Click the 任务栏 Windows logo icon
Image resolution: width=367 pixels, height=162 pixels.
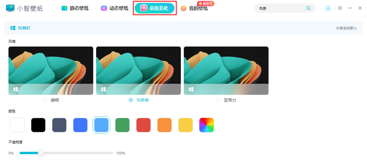[13, 28]
